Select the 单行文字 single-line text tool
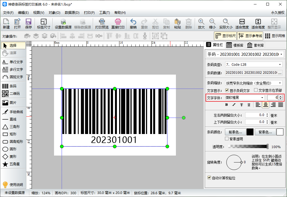 click(x=13, y=62)
